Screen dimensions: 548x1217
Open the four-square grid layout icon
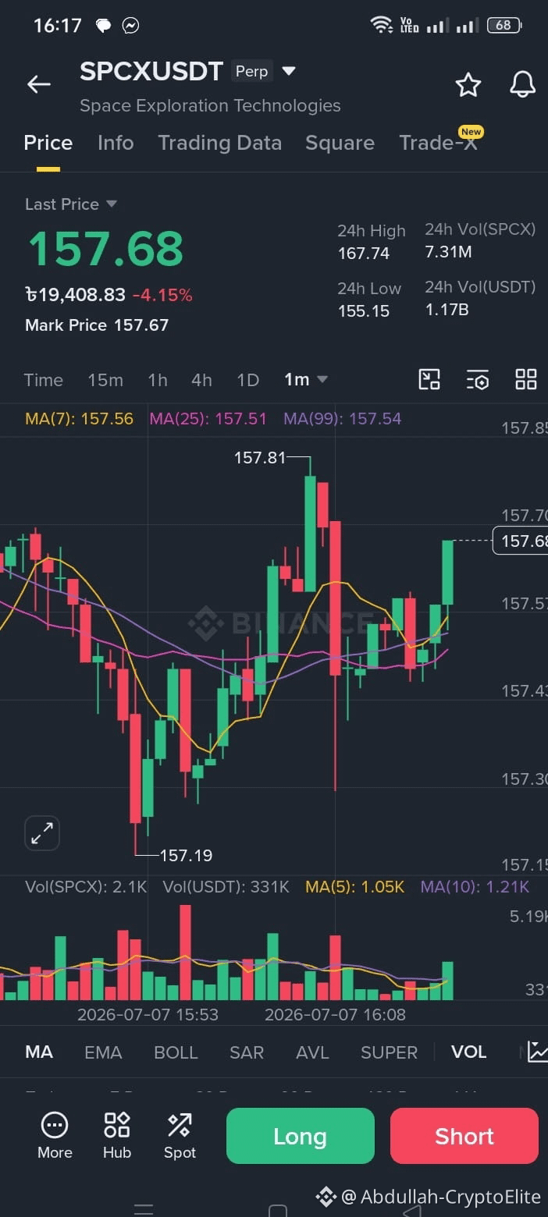526,380
